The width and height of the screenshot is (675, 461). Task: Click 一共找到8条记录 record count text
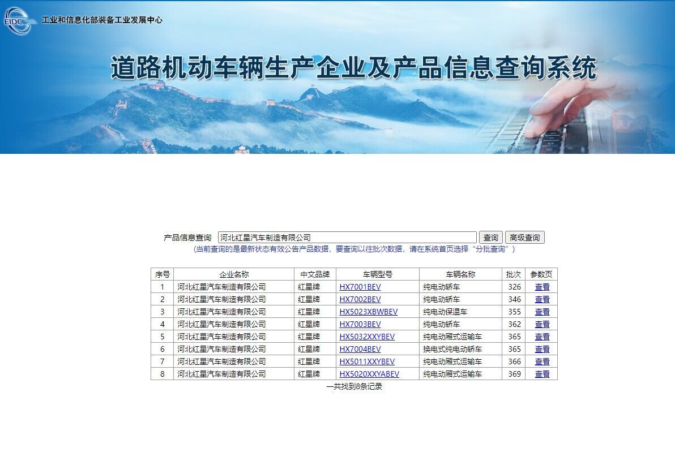[x=354, y=386]
